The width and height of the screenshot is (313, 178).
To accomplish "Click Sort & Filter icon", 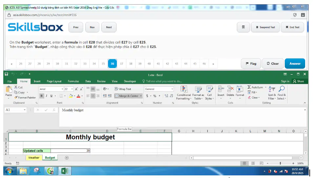I will click(272, 89).
